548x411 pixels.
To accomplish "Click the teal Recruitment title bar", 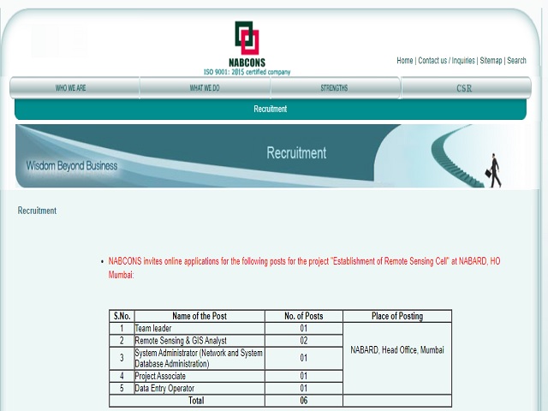I will coord(270,110).
